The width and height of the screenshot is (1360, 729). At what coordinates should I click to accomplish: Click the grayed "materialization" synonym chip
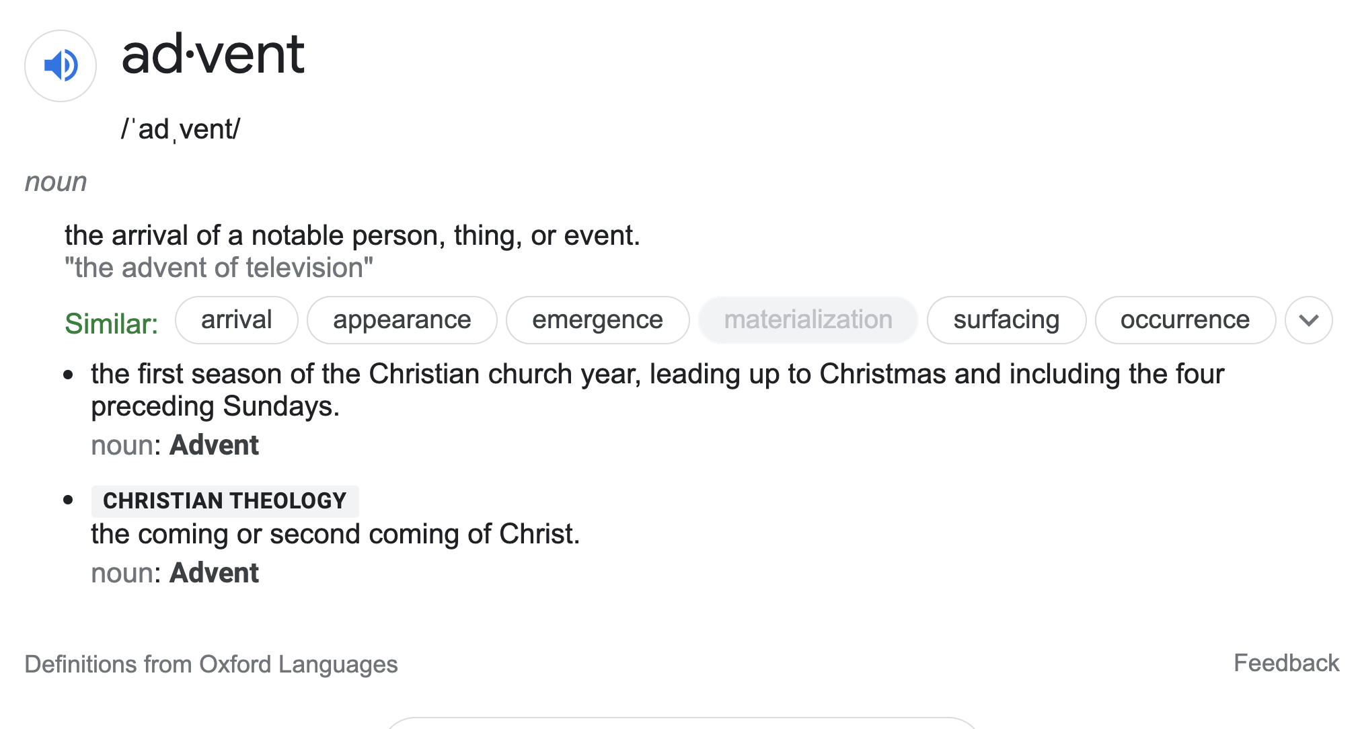808,320
